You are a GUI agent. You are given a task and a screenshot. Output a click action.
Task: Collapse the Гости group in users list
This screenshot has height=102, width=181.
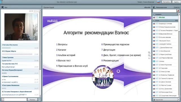tap(154, 20)
